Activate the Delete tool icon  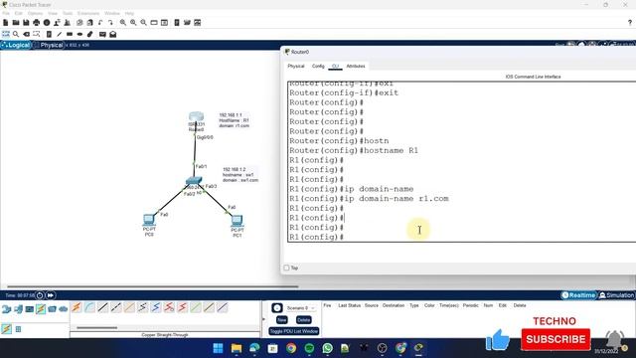(27, 34)
